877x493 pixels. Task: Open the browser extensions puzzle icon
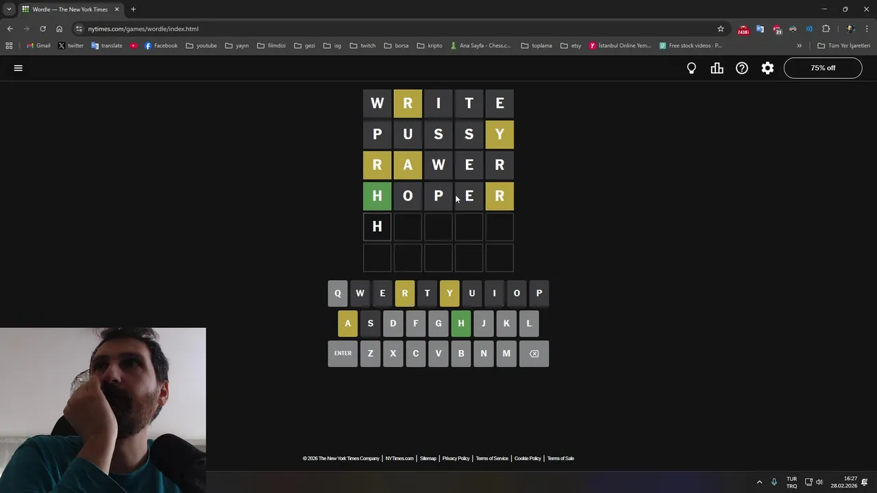826,29
